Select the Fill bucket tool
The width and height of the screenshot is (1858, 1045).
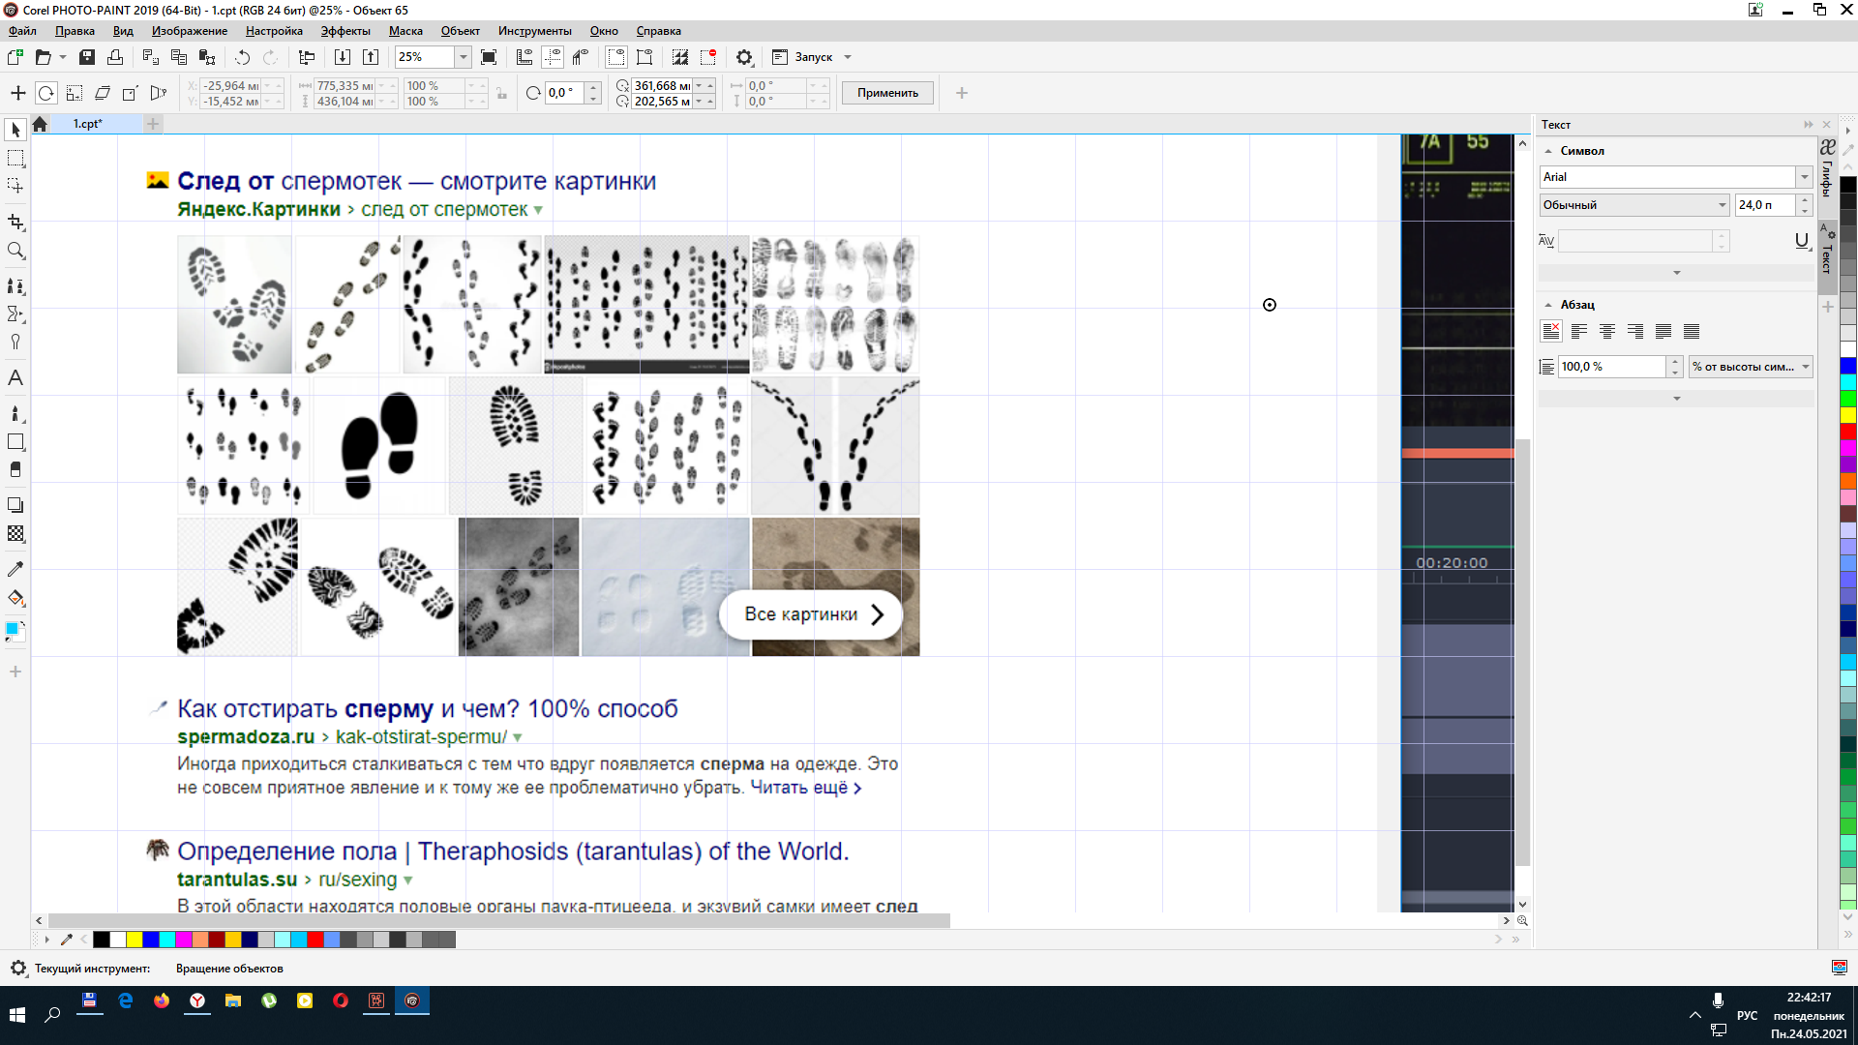pos(15,598)
